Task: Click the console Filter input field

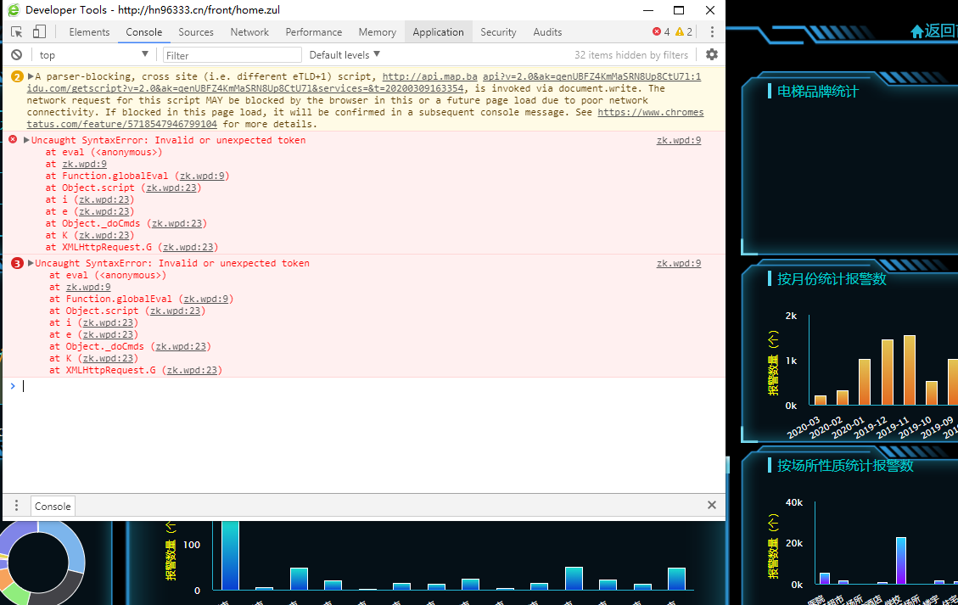Action: tap(232, 55)
